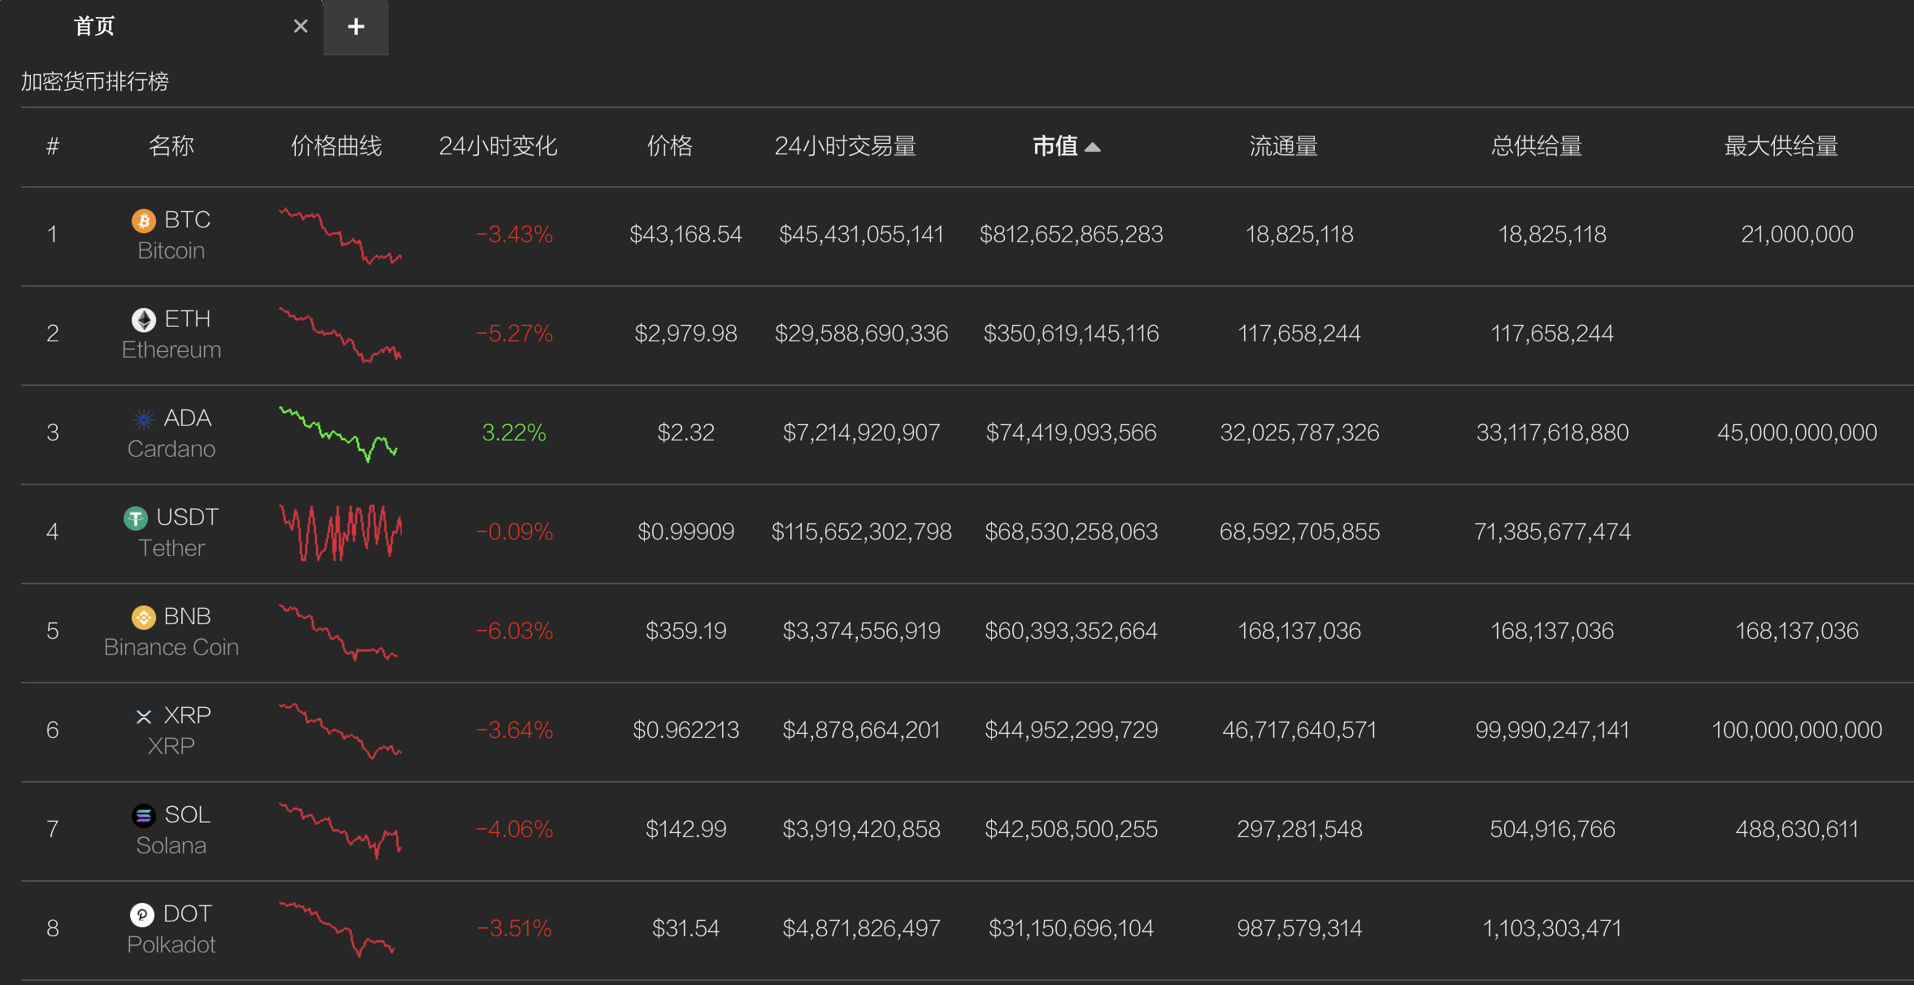1914x985 pixels.
Task: Sort table by 总供给量 header
Action: (x=1536, y=146)
